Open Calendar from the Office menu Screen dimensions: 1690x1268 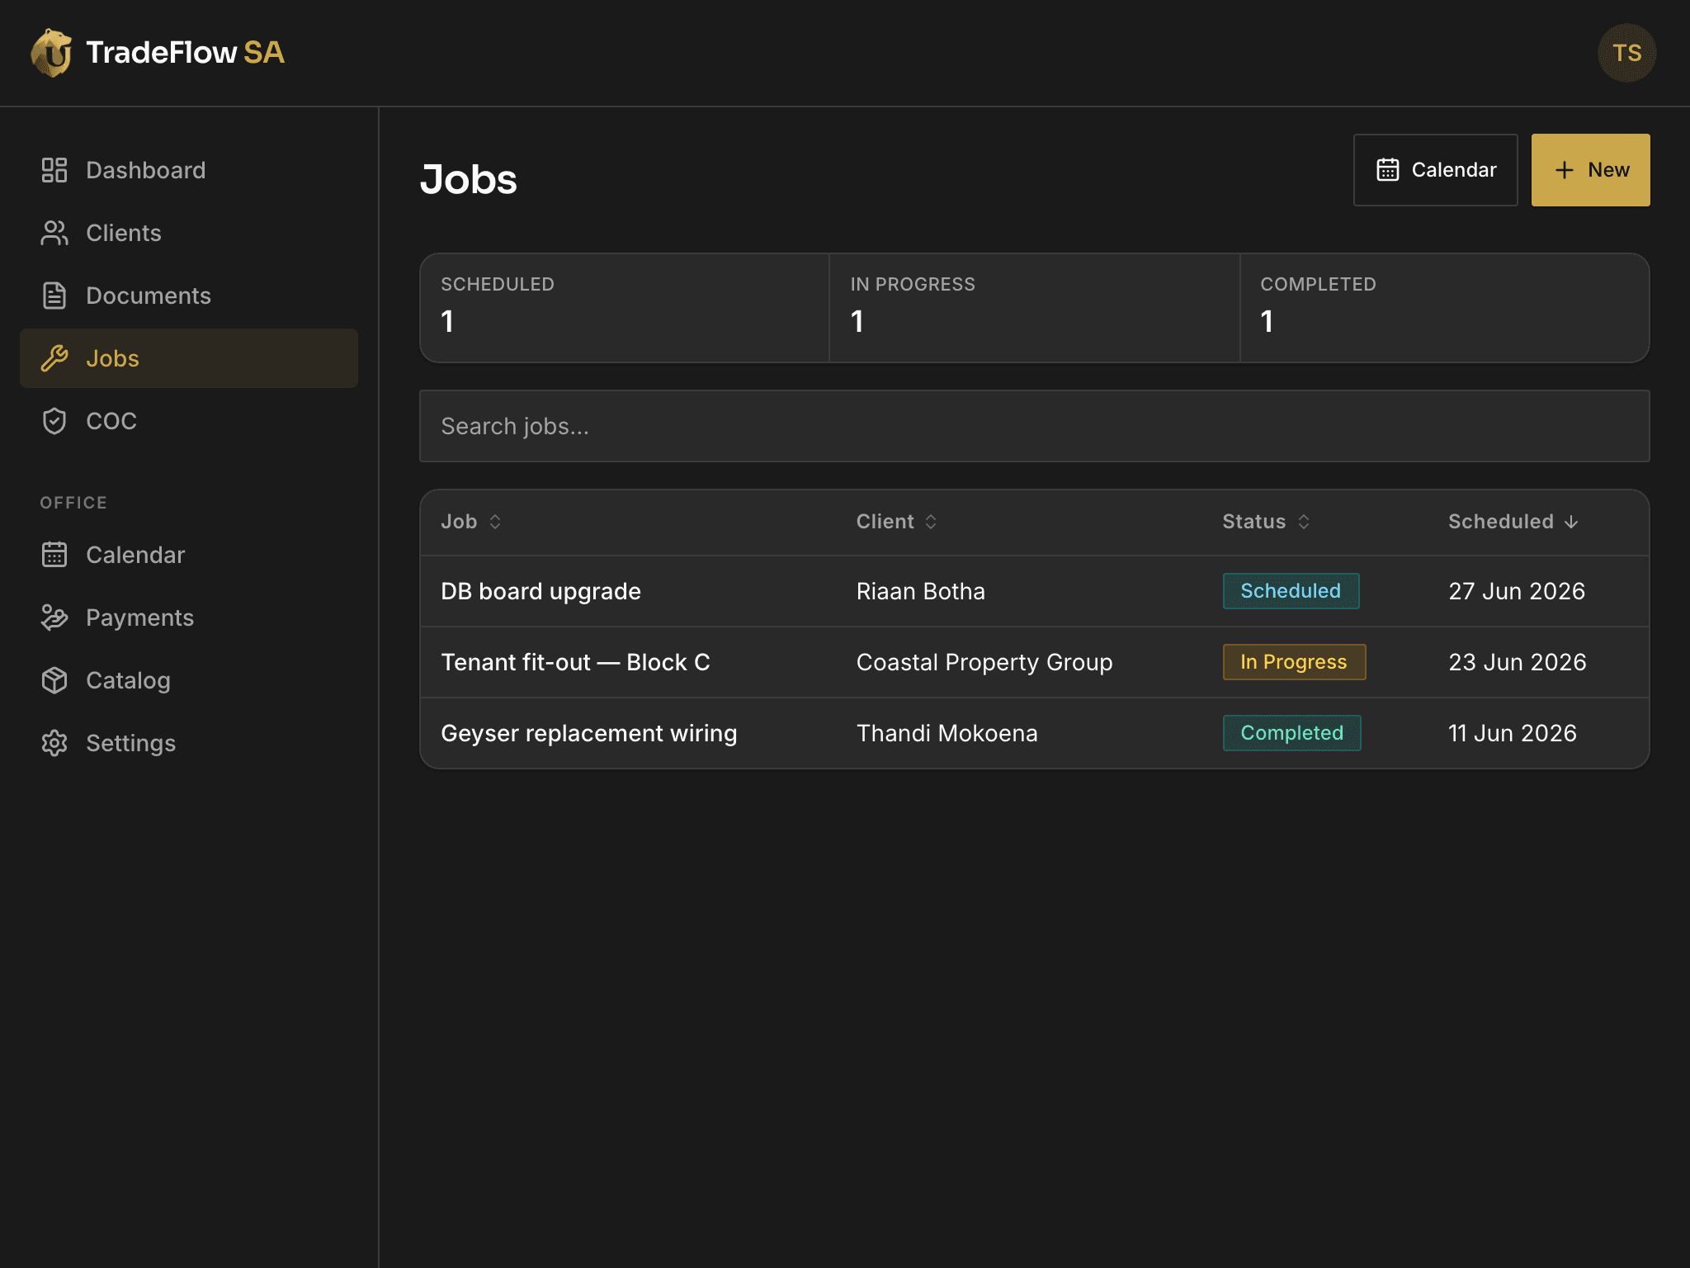tap(189, 555)
